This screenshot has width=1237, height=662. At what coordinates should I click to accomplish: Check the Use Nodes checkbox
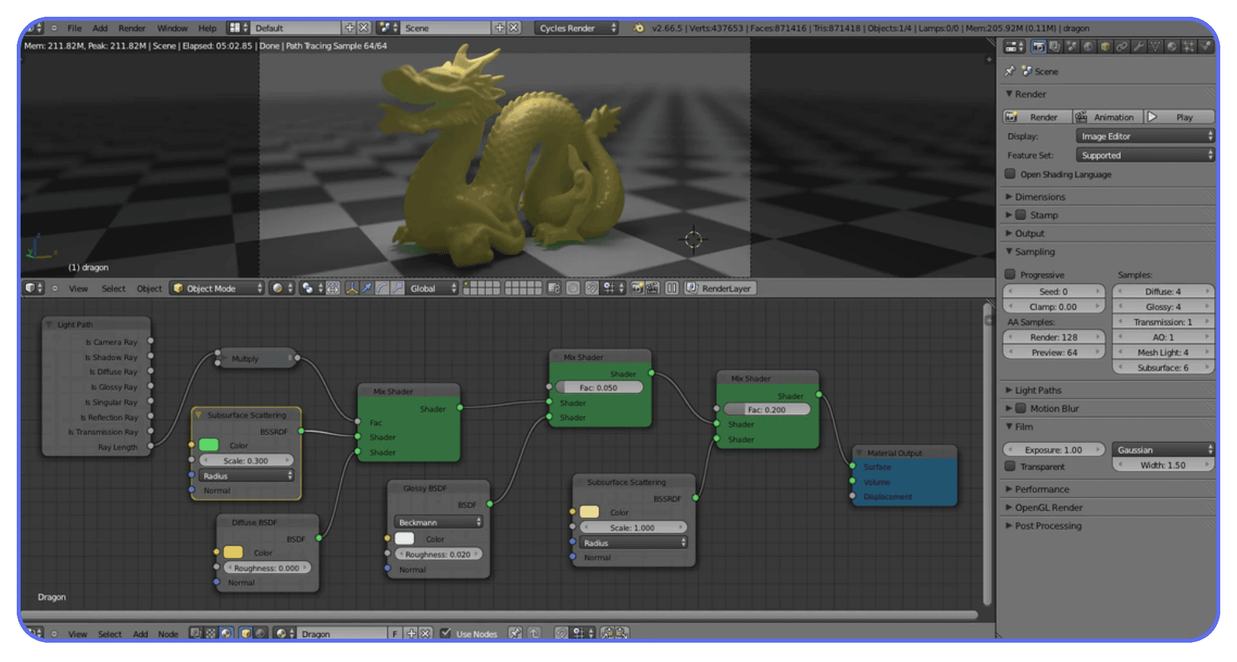click(446, 633)
